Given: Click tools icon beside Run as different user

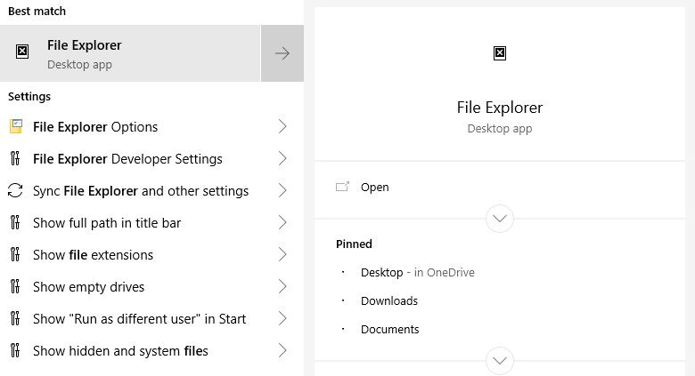Looking at the screenshot, I should (15, 318).
